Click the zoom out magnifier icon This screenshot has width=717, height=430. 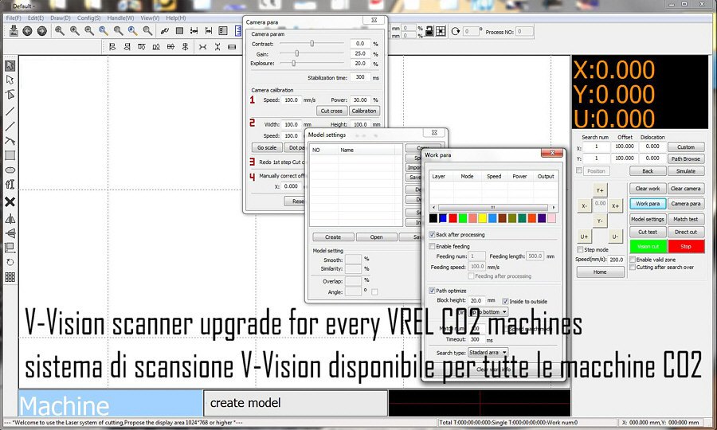click(x=88, y=31)
